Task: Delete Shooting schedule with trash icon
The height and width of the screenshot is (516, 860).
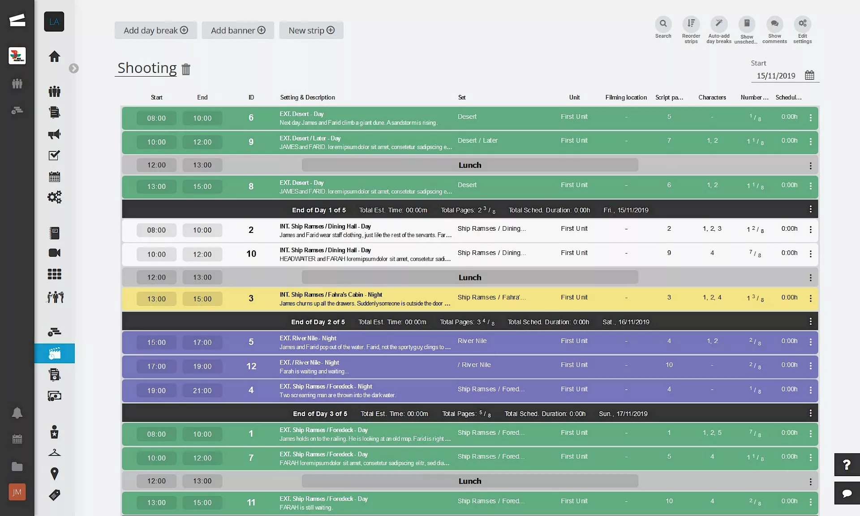Action: coord(186,69)
